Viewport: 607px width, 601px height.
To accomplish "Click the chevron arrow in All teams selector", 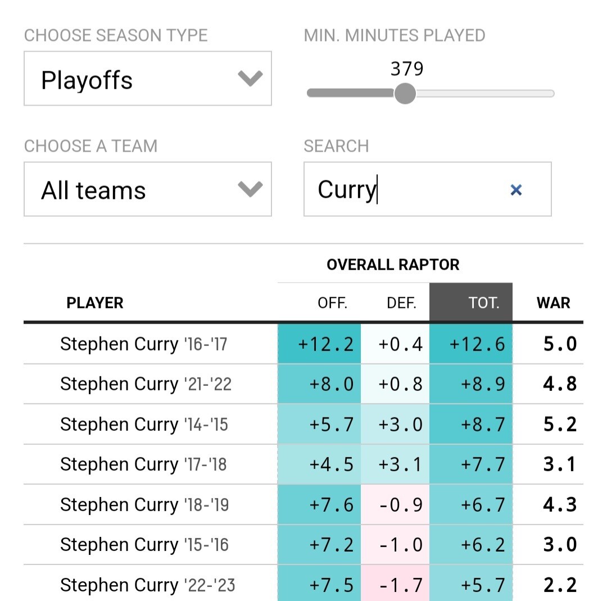I will (x=250, y=189).
